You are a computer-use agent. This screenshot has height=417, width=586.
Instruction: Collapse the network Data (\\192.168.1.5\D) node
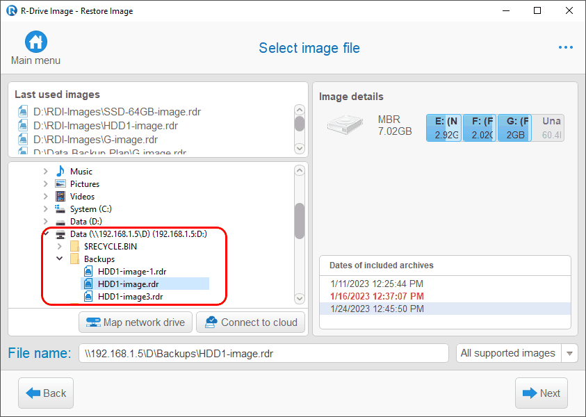(46, 234)
